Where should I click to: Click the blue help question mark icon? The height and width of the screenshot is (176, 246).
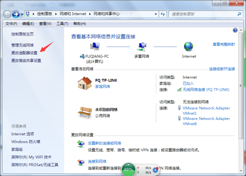coord(235,30)
